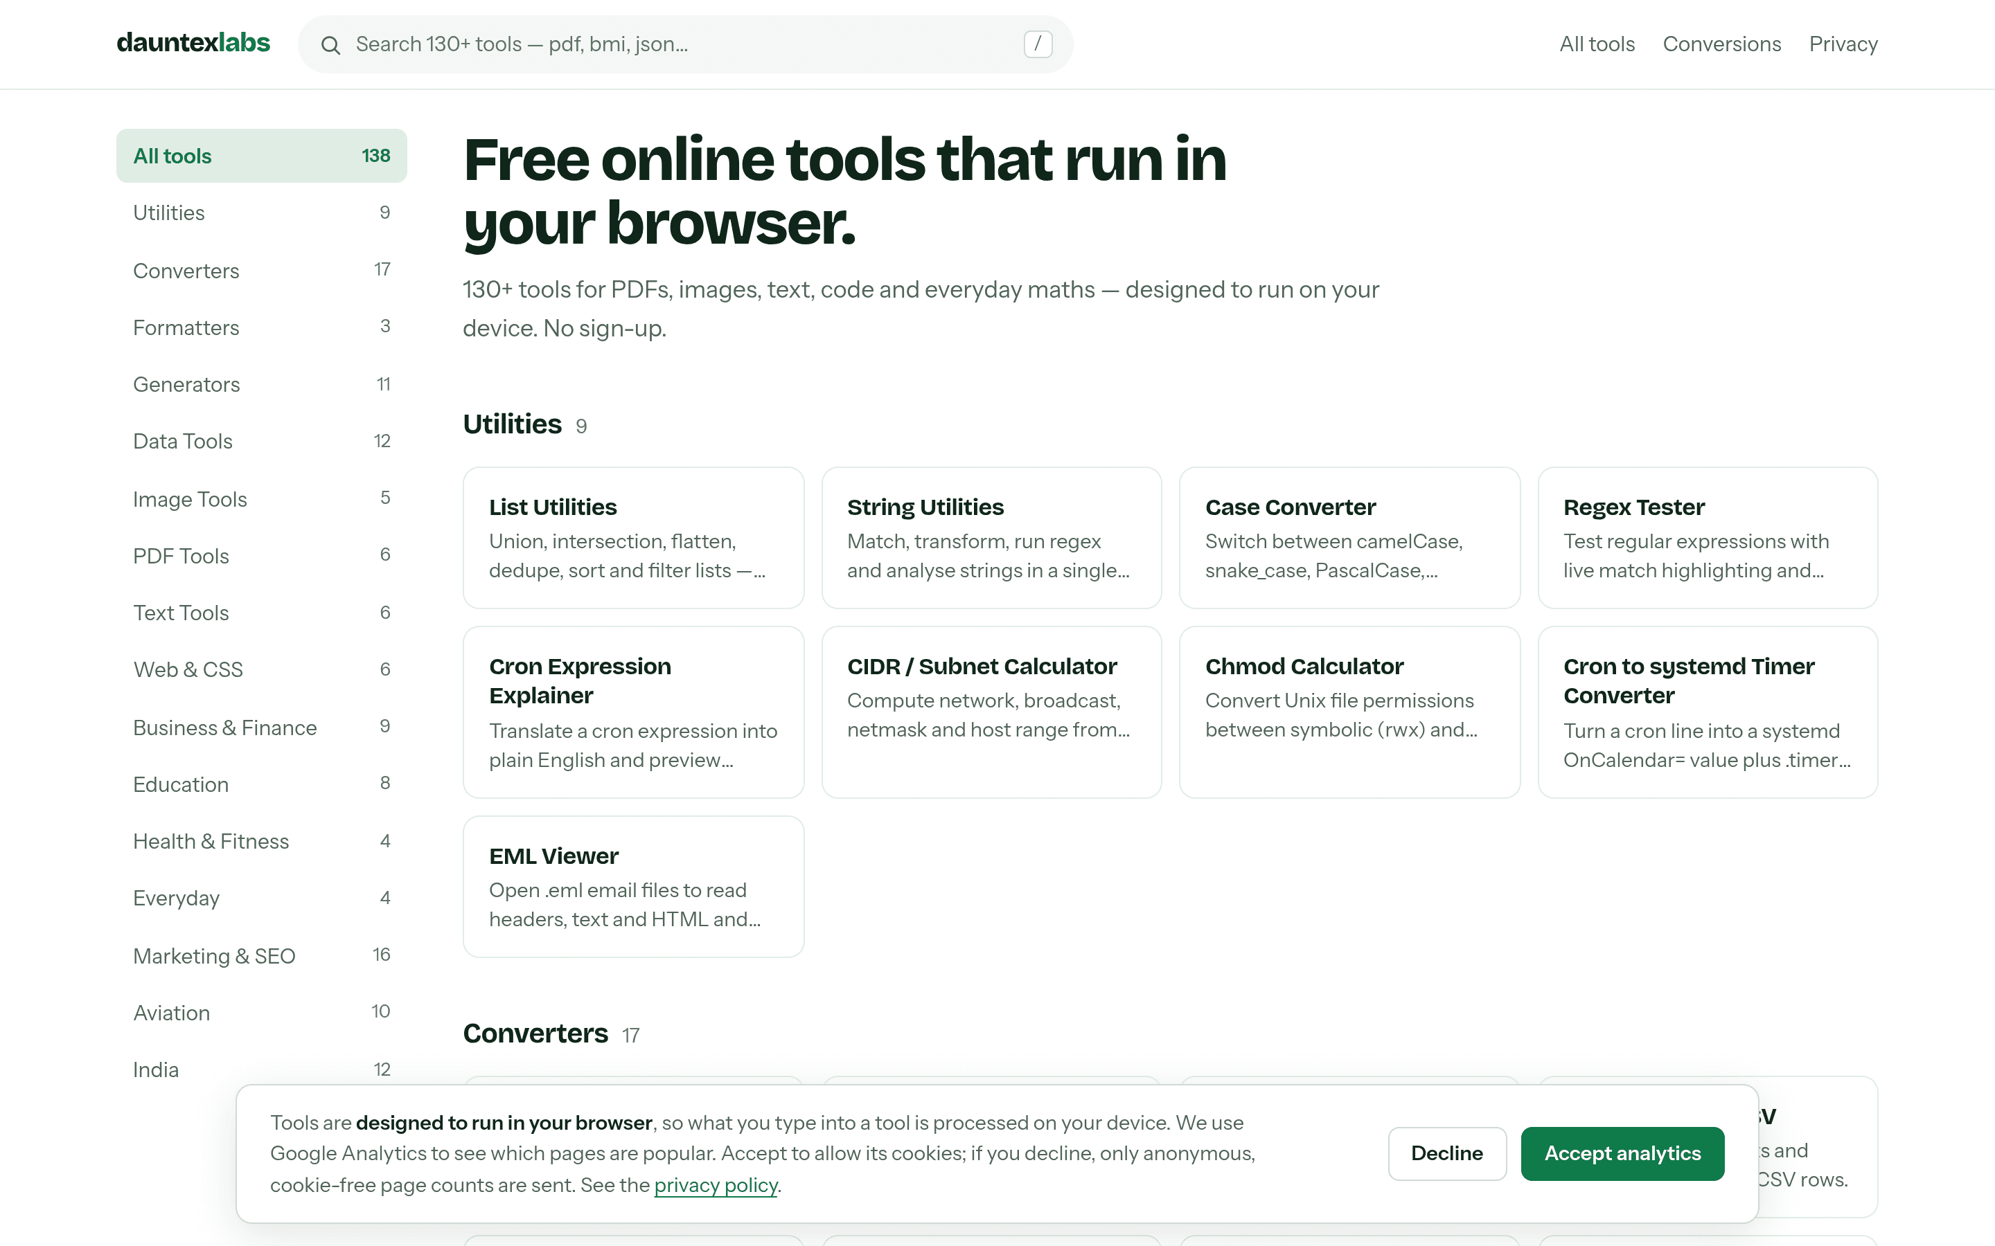Select Everyday sidebar category

click(x=261, y=897)
